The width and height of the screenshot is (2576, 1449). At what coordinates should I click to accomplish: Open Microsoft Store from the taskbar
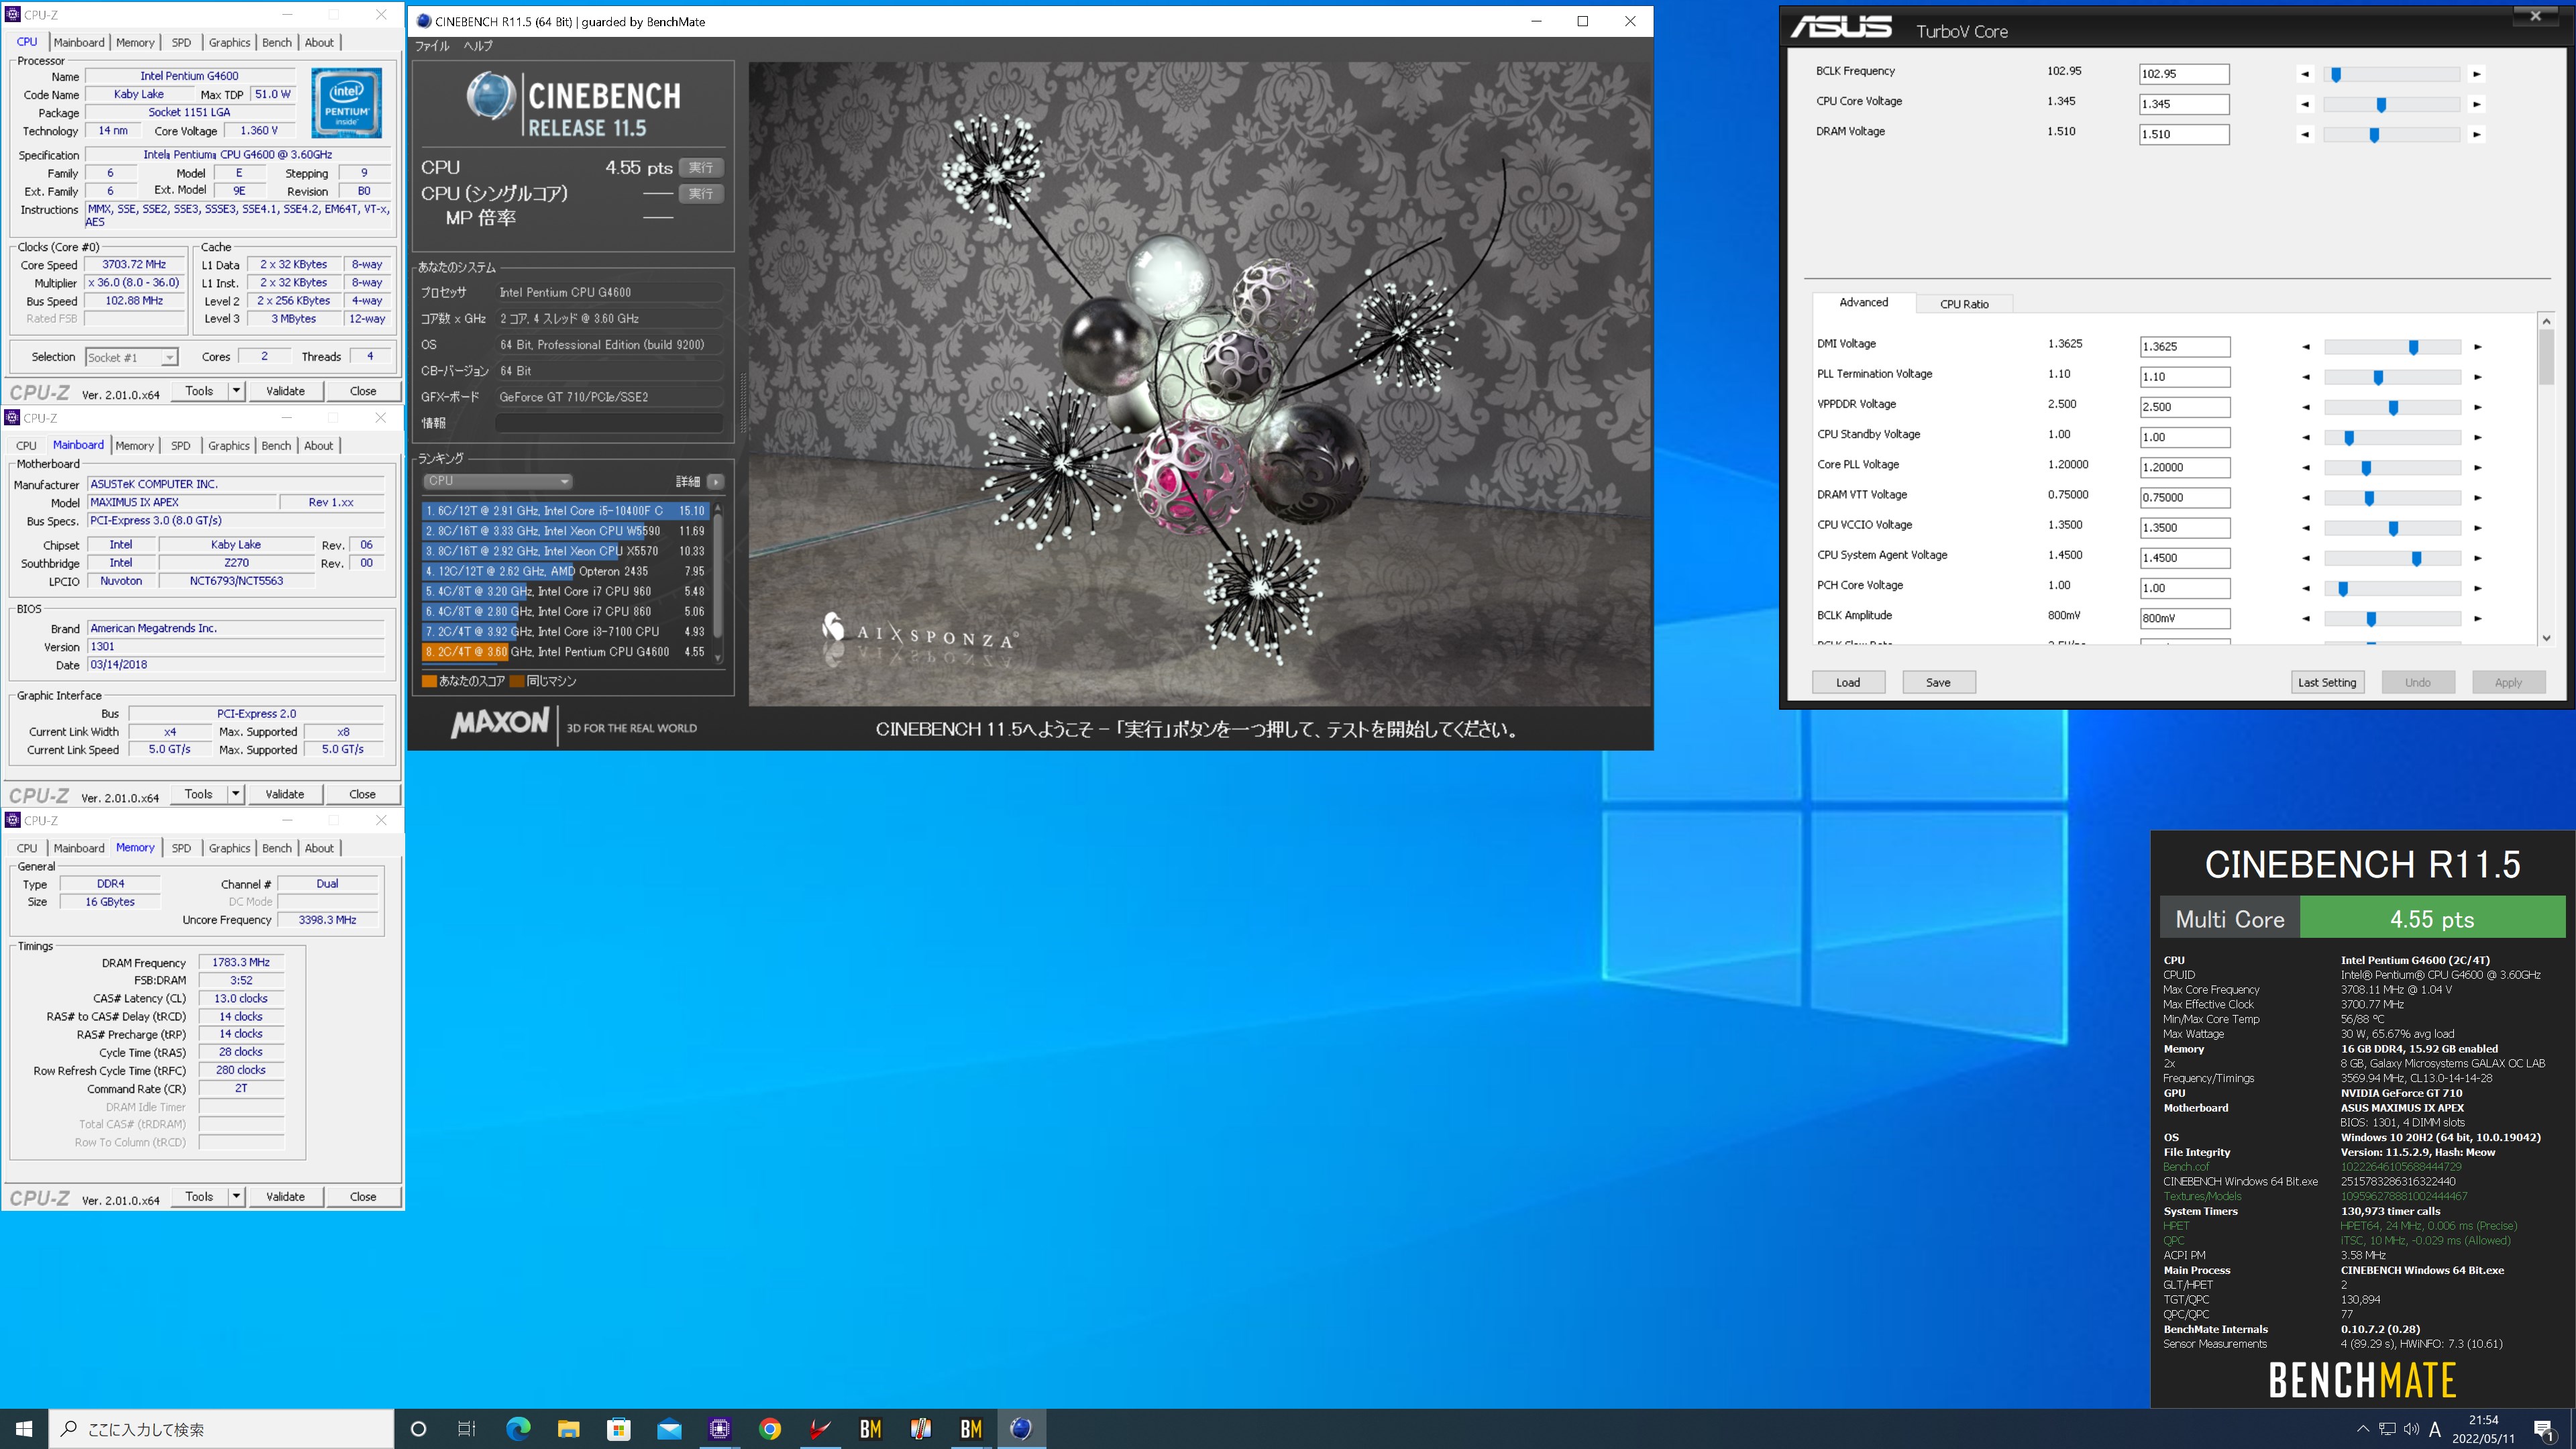(618, 1429)
